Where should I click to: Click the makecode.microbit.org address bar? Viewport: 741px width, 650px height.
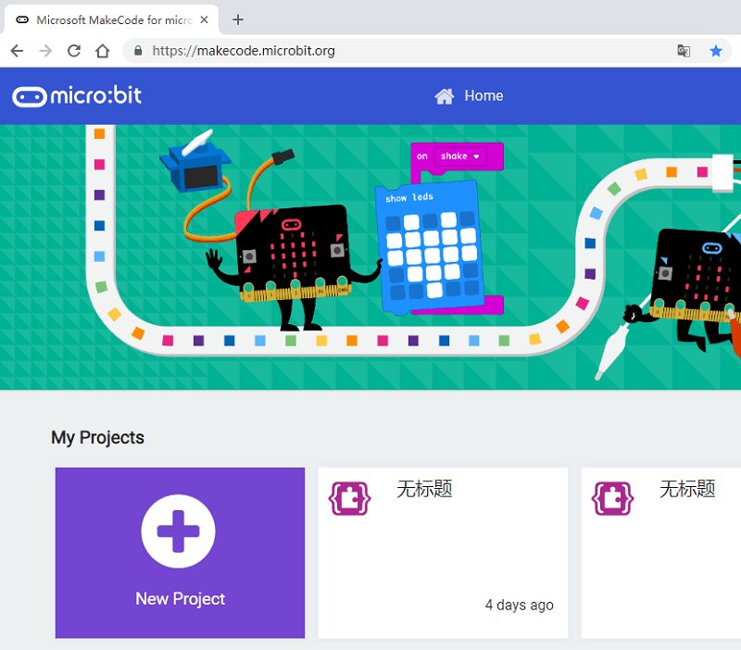(x=370, y=51)
